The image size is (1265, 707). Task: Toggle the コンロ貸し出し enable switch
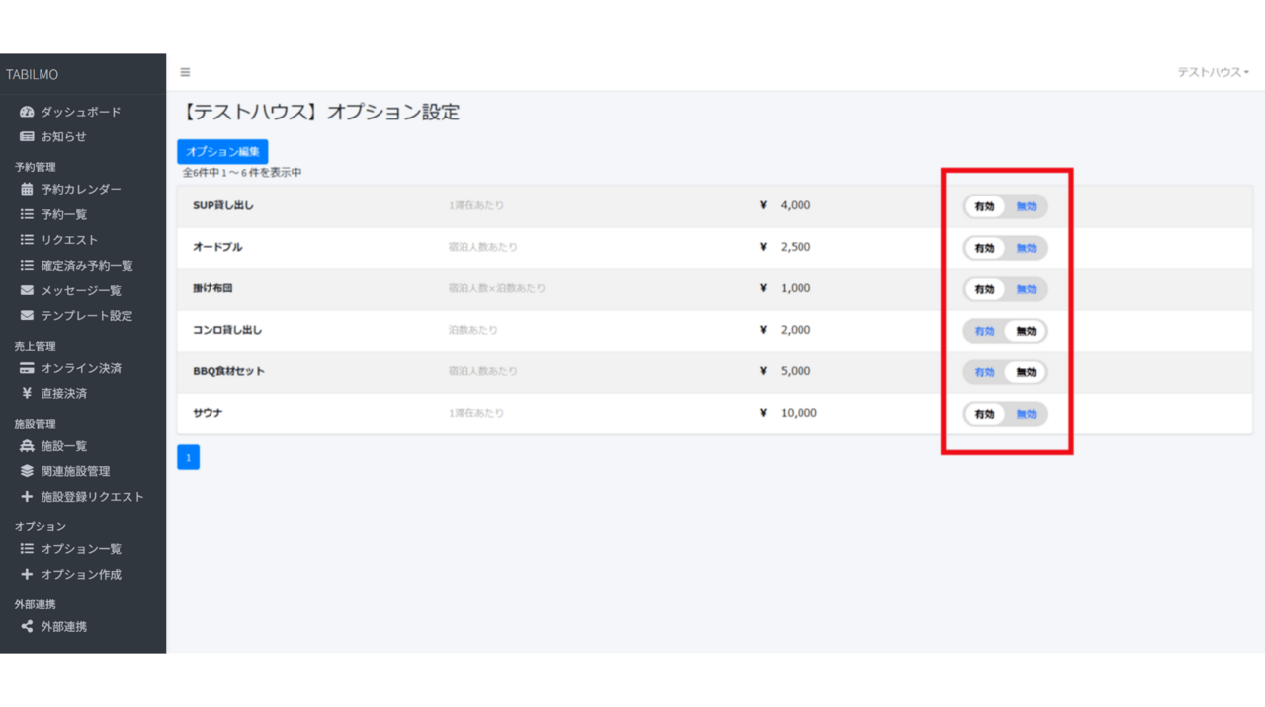[x=1004, y=331]
